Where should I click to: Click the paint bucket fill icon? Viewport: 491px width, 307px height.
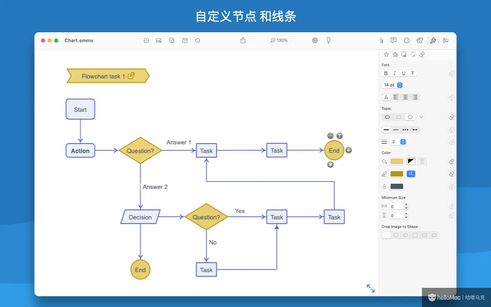[x=385, y=162]
